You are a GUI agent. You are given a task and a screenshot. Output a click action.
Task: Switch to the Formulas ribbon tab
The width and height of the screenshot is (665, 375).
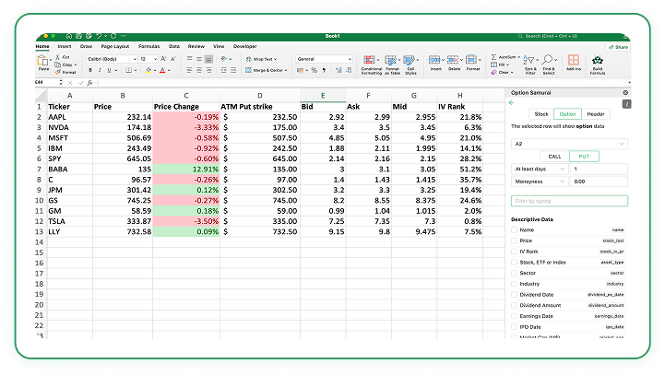148,45
